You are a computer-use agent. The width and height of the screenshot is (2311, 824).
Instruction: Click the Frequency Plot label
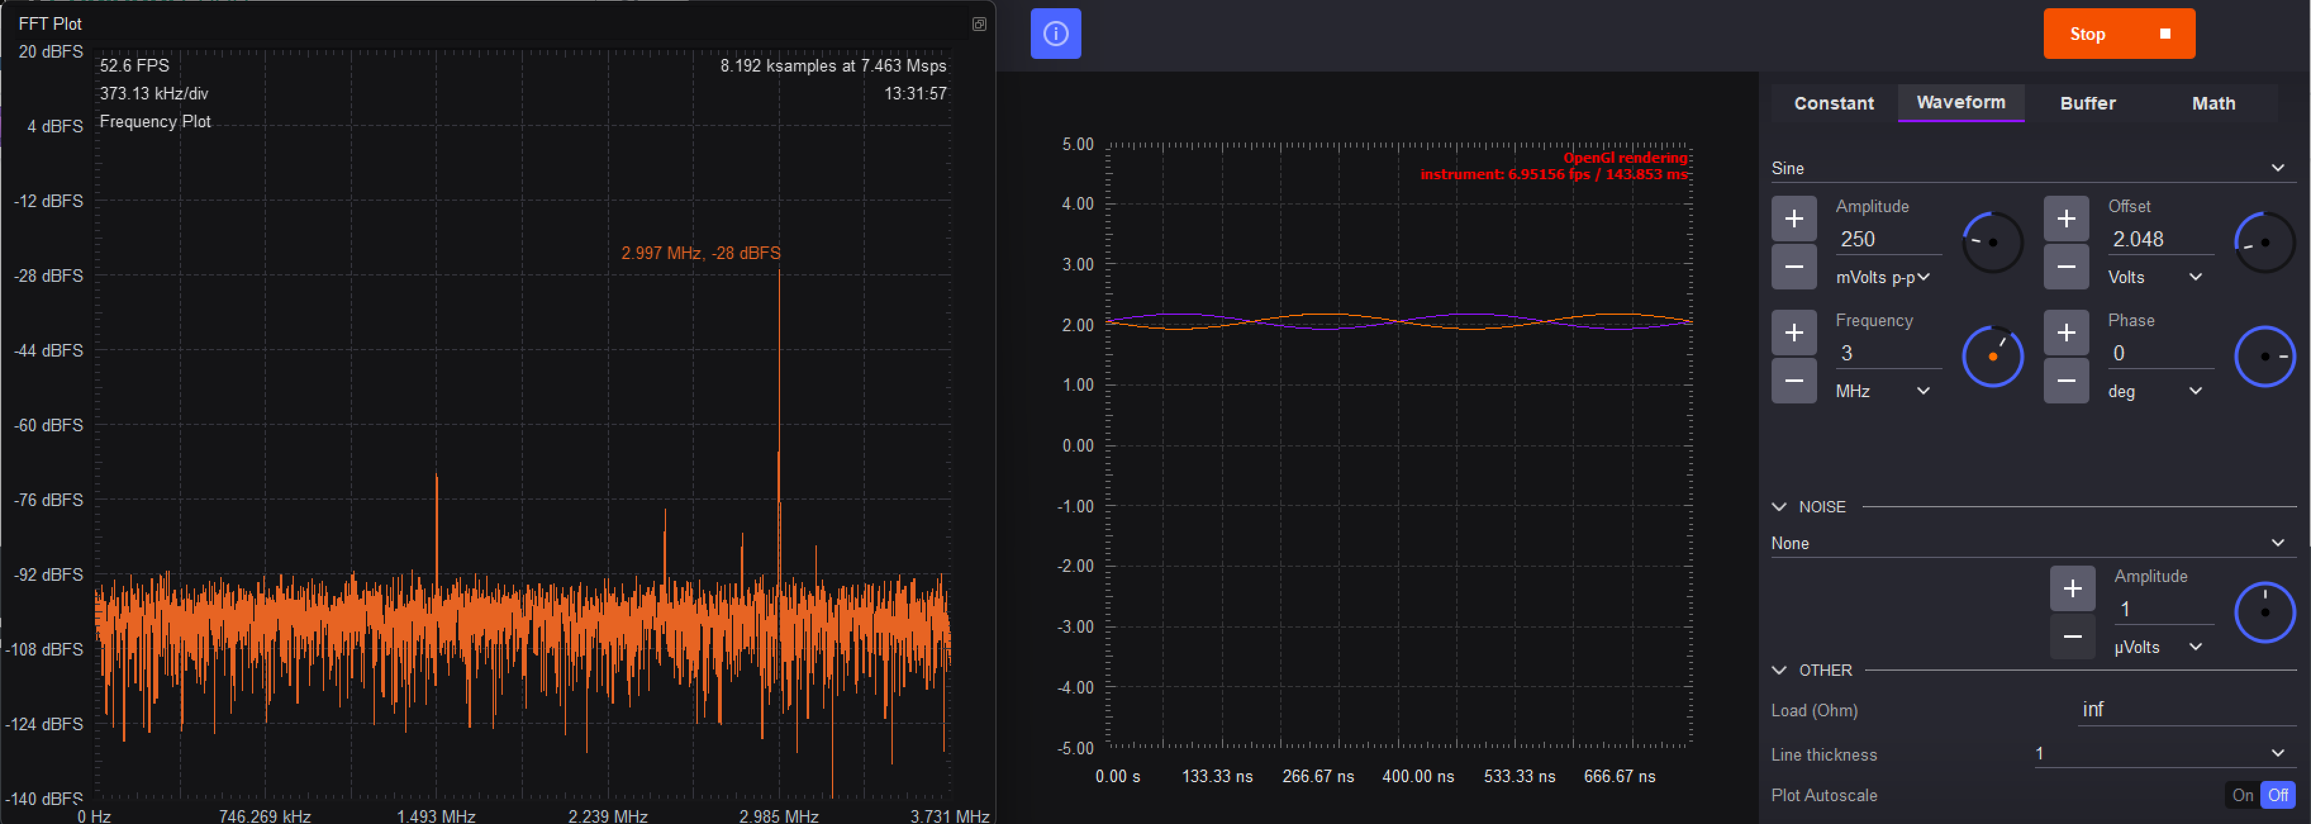tap(155, 121)
